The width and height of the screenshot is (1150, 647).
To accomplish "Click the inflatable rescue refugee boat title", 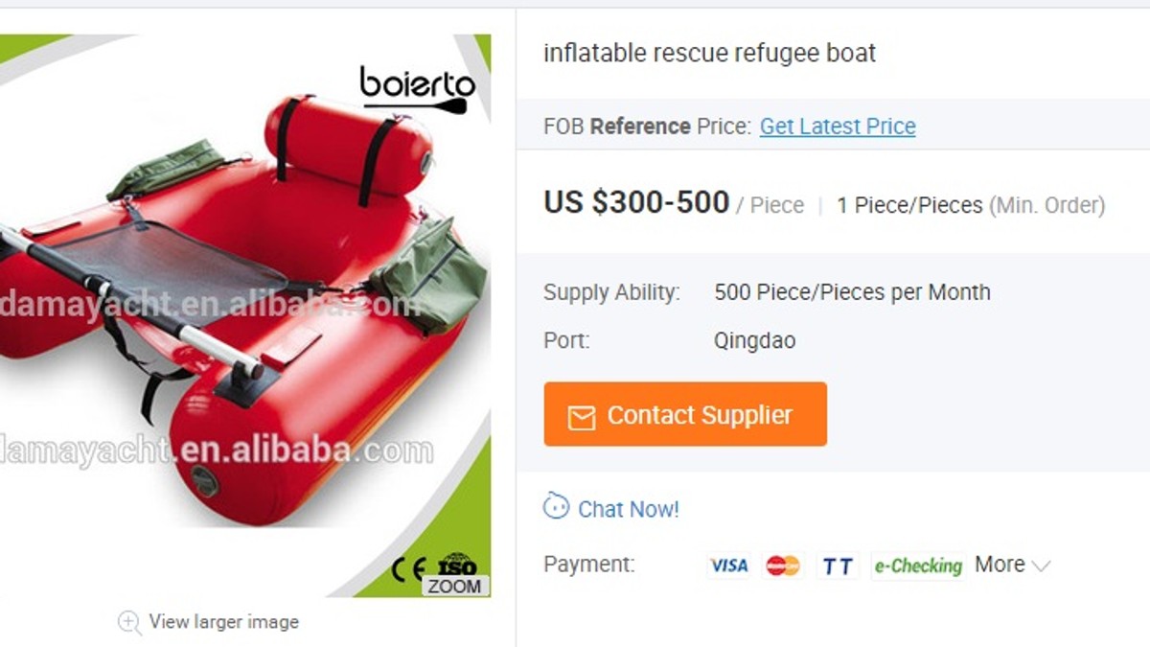I will pyautogui.click(x=709, y=53).
